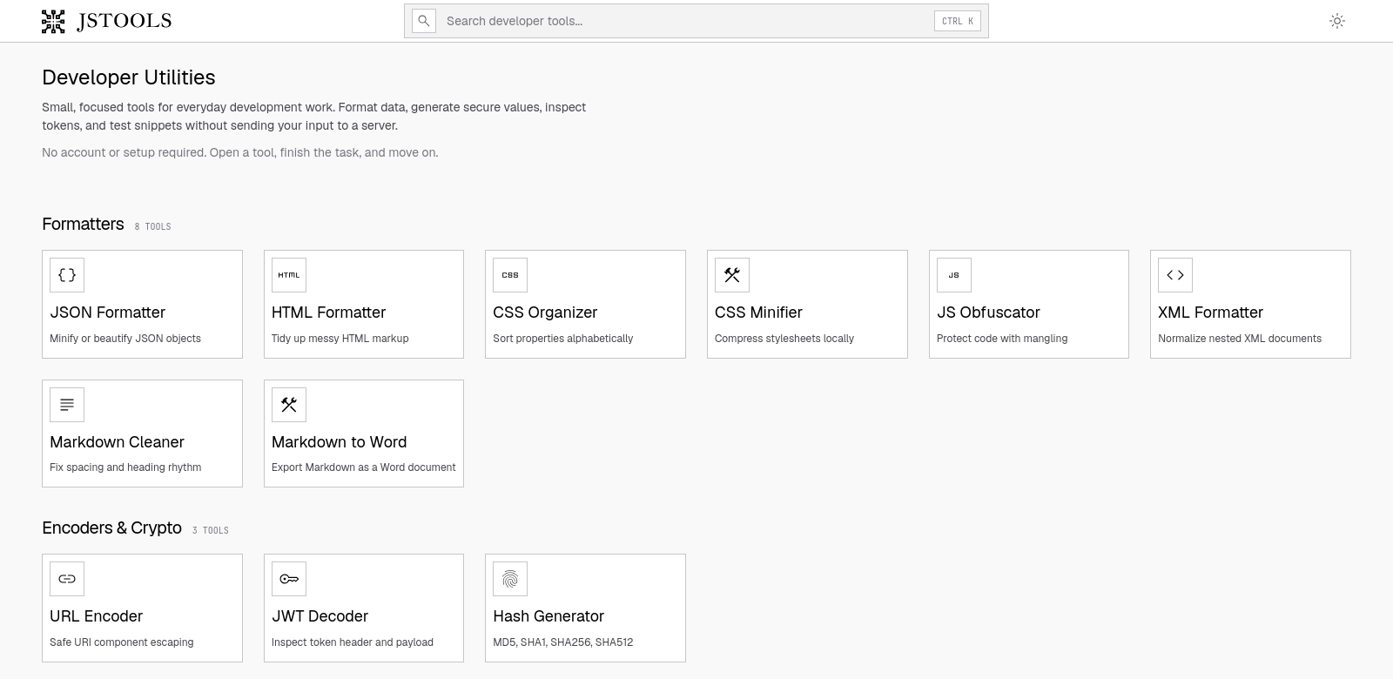Image resolution: width=1393 pixels, height=679 pixels.
Task: Click the "8 TOOLS" count label
Action: pos(152,226)
